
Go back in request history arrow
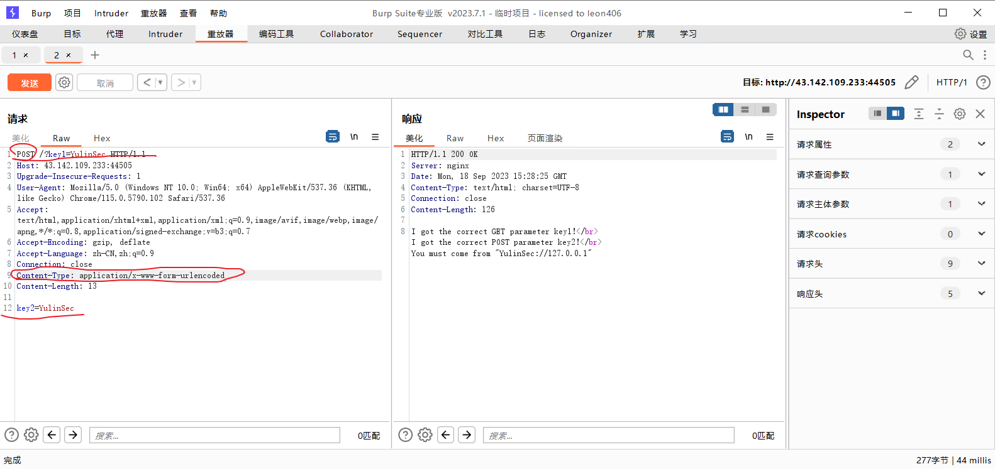tap(147, 82)
